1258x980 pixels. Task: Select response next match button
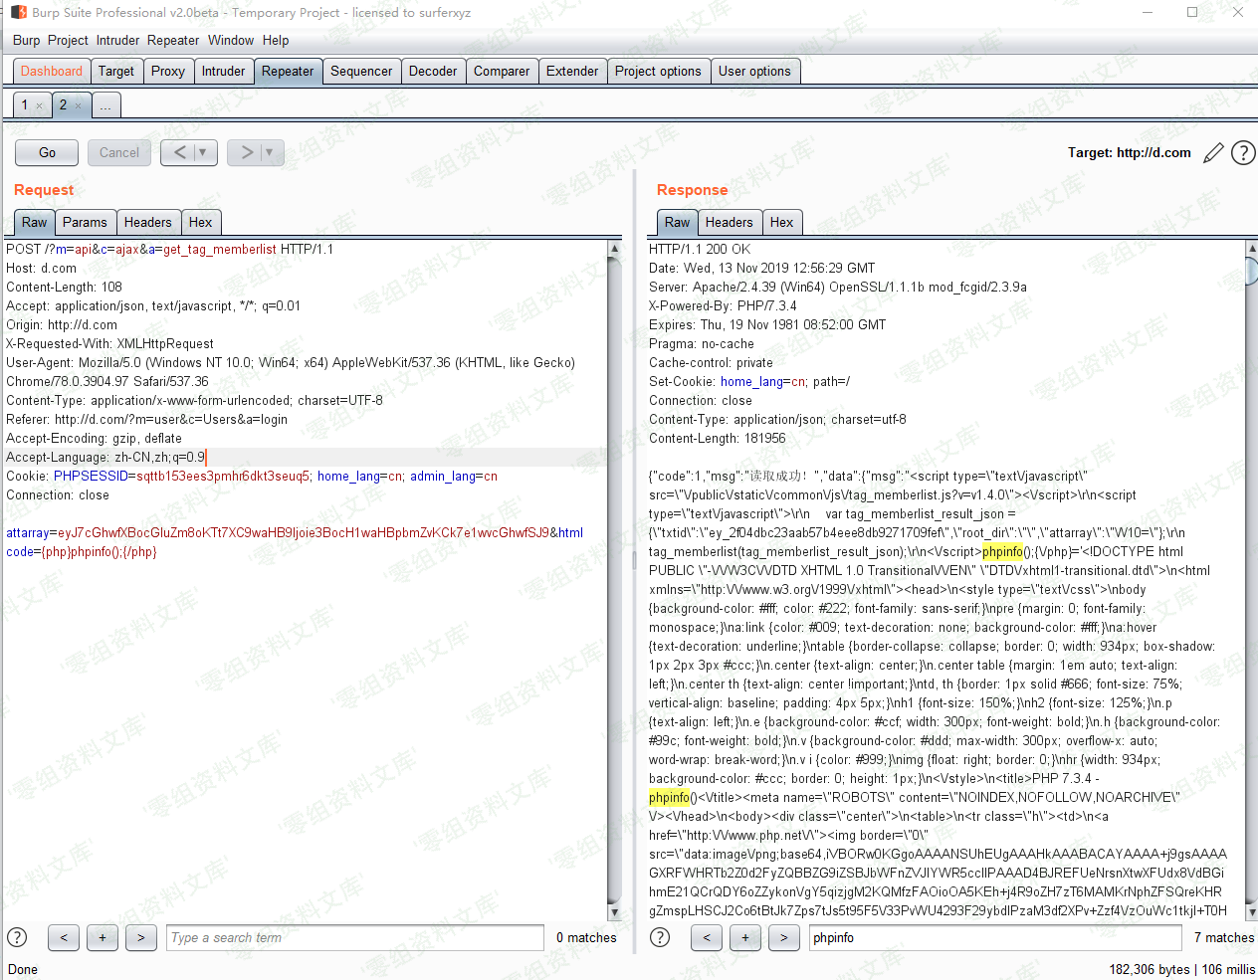pos(784,937)
